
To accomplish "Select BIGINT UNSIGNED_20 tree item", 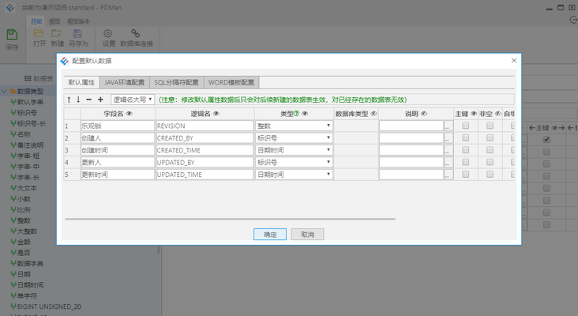I will (49, 307).
